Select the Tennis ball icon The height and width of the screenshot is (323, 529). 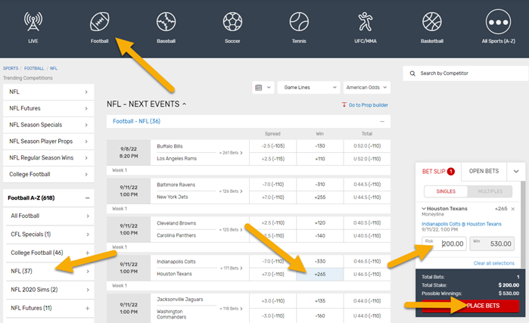coord(298,21)
